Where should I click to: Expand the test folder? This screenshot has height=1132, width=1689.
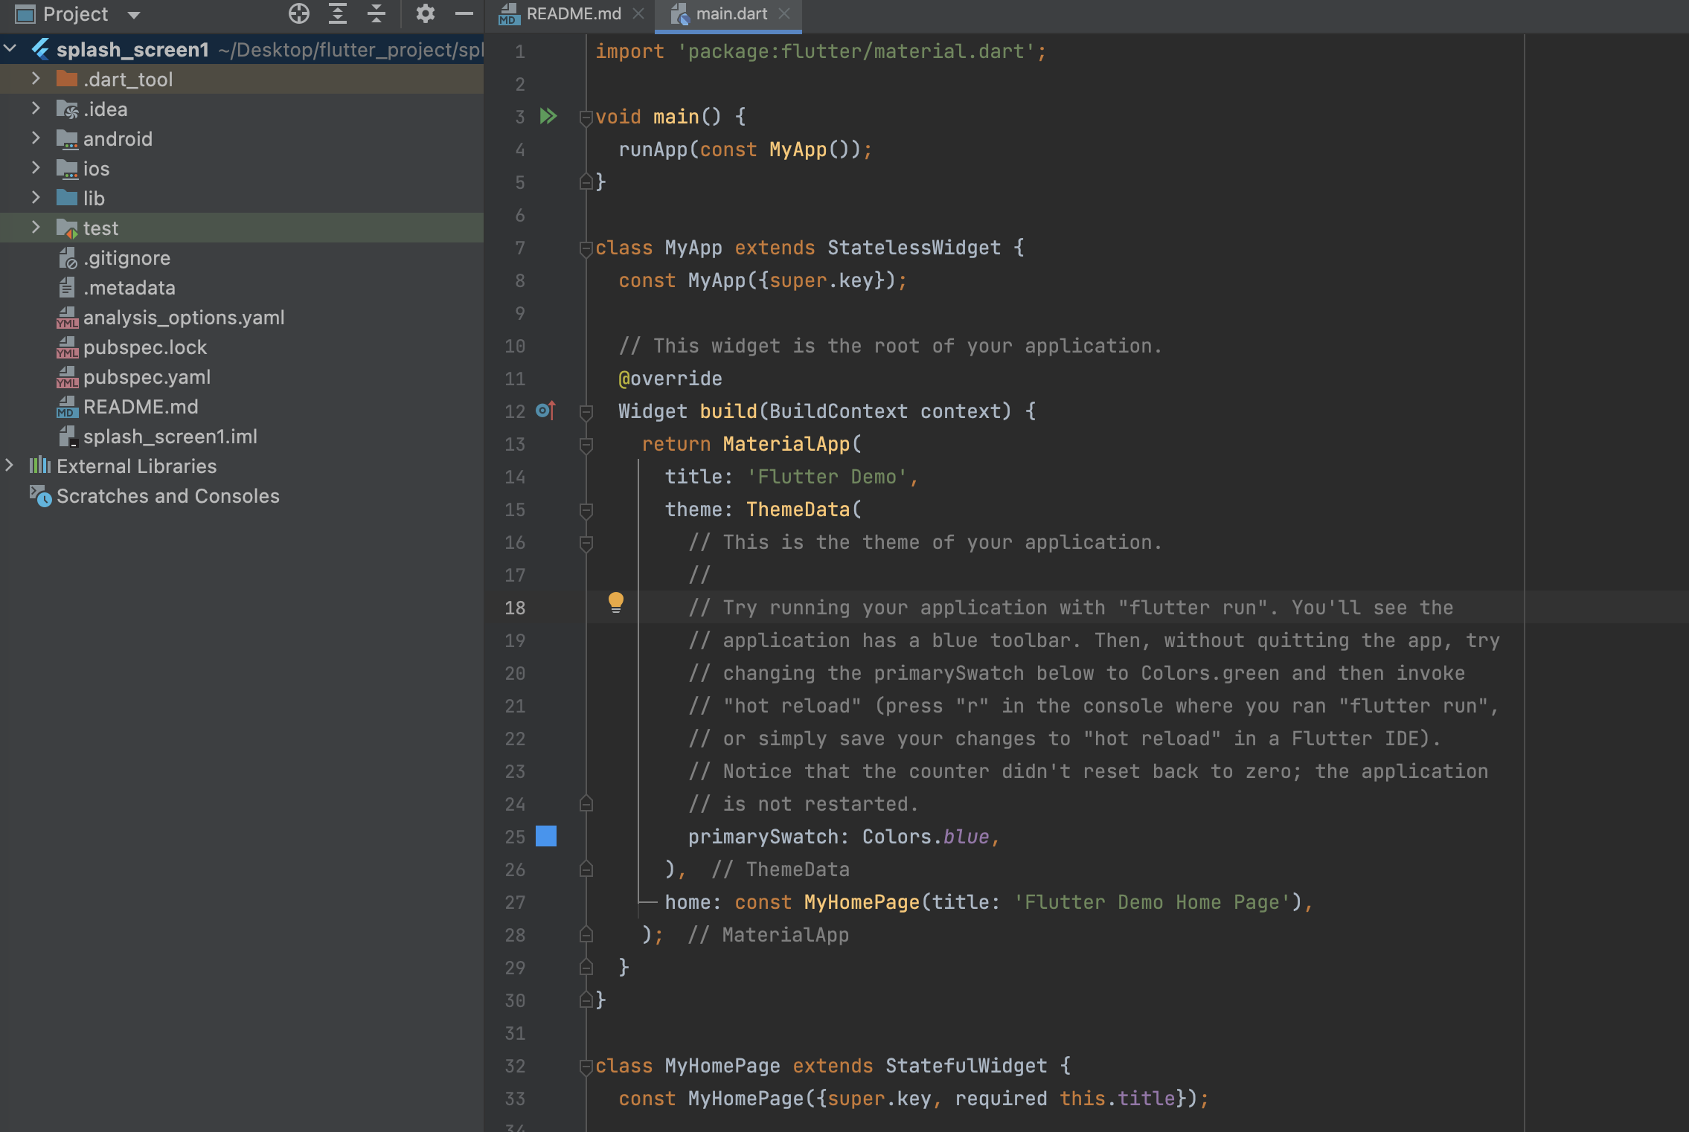pos(36,227)
